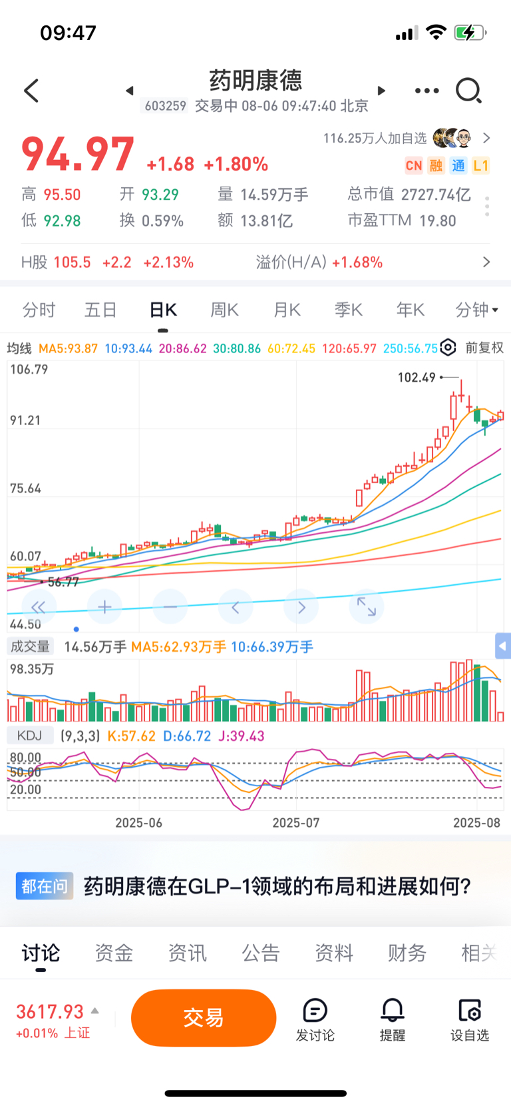
Task: Tap the 溢价(H/A) +1.68% text
Action: pyautogui.click(x=319, y=262)
